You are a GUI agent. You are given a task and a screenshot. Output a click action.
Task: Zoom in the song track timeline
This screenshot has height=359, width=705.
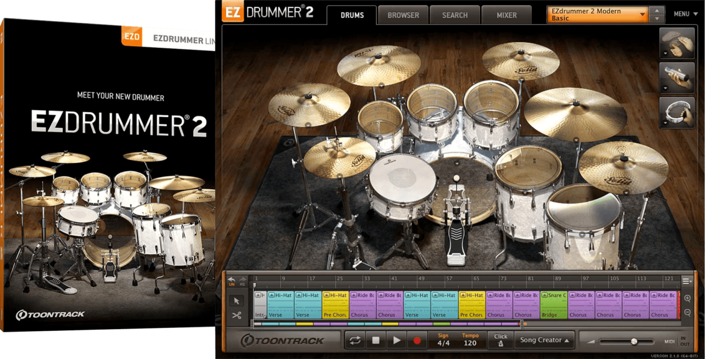(687, 299)
